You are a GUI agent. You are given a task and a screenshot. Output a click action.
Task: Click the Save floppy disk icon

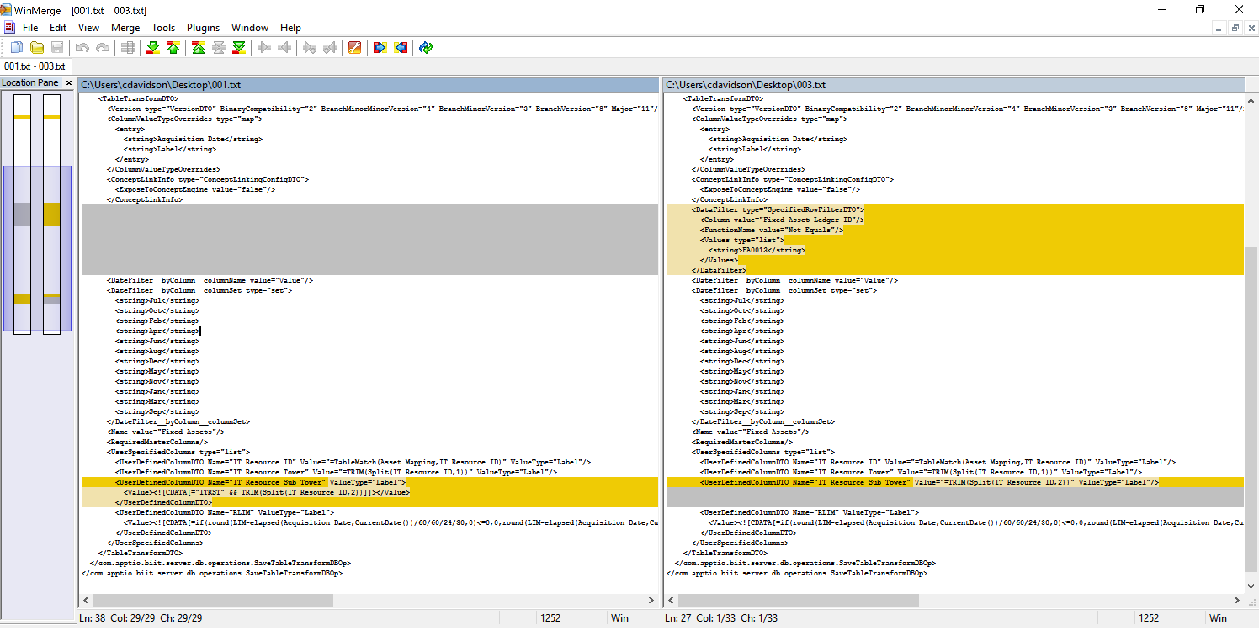pyautogui.click(x=57, y=48)
